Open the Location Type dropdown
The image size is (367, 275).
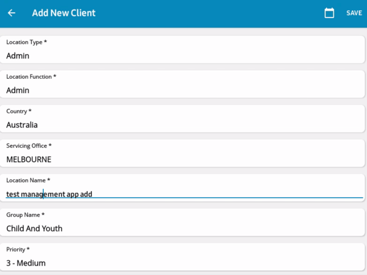[182, 49]
